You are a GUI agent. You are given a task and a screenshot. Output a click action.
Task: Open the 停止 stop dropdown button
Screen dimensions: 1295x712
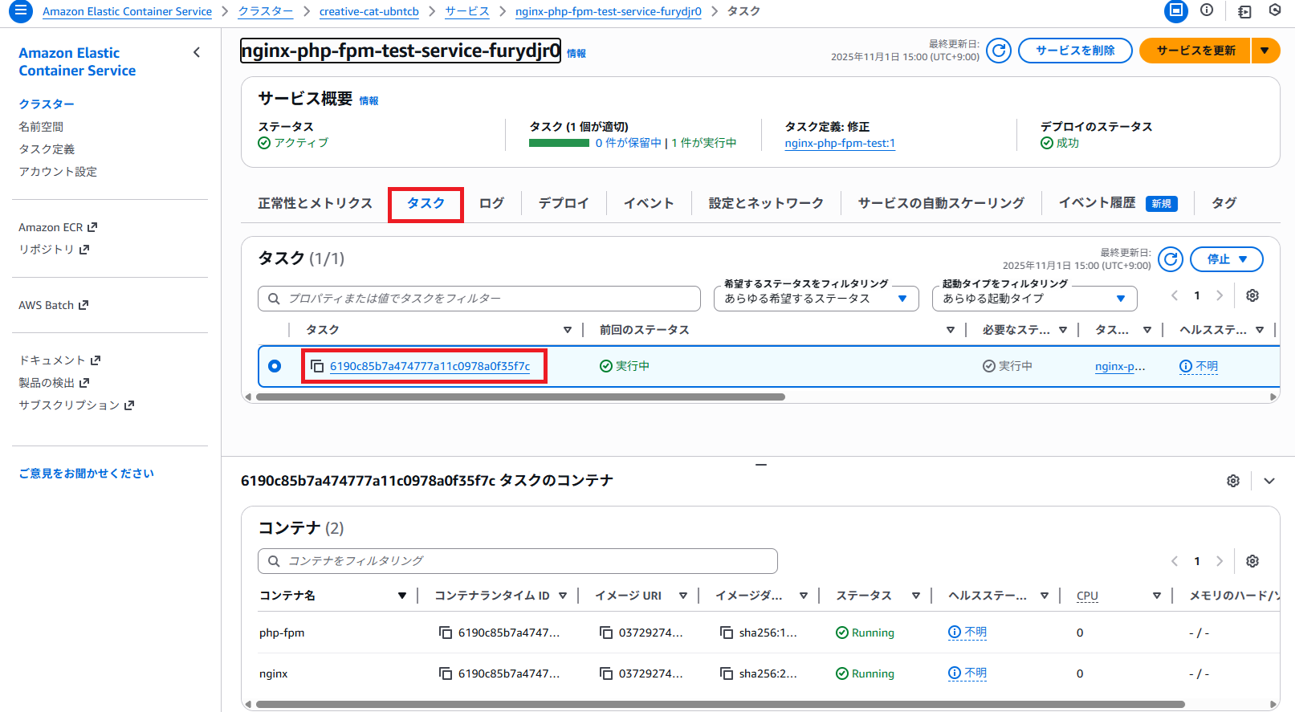(1226, 259)
